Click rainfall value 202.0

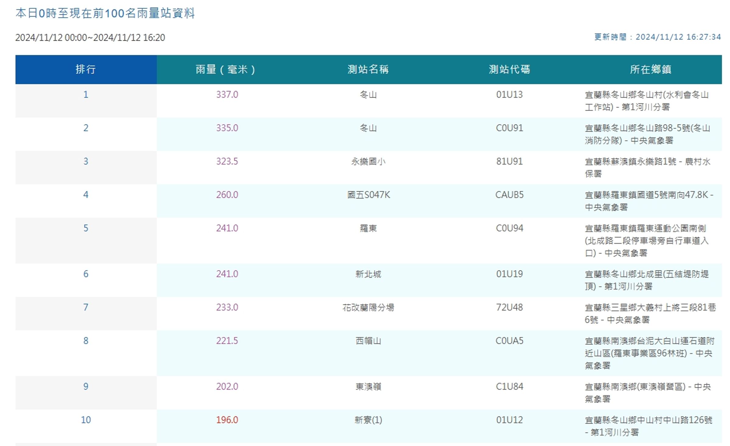click(227, 386)
